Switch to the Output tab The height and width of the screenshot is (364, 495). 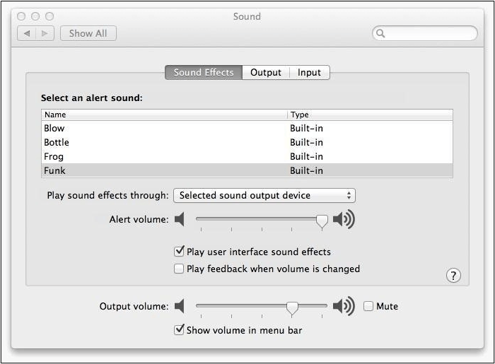266,73
